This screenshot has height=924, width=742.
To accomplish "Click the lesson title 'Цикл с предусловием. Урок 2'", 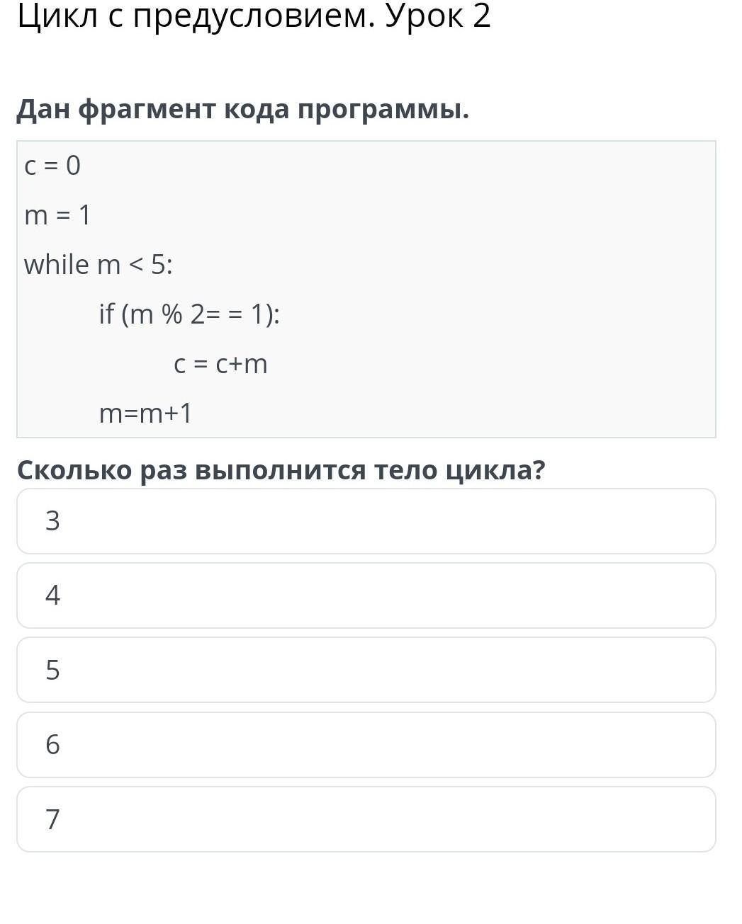I will pyautogui.click(x=254, y=17).
